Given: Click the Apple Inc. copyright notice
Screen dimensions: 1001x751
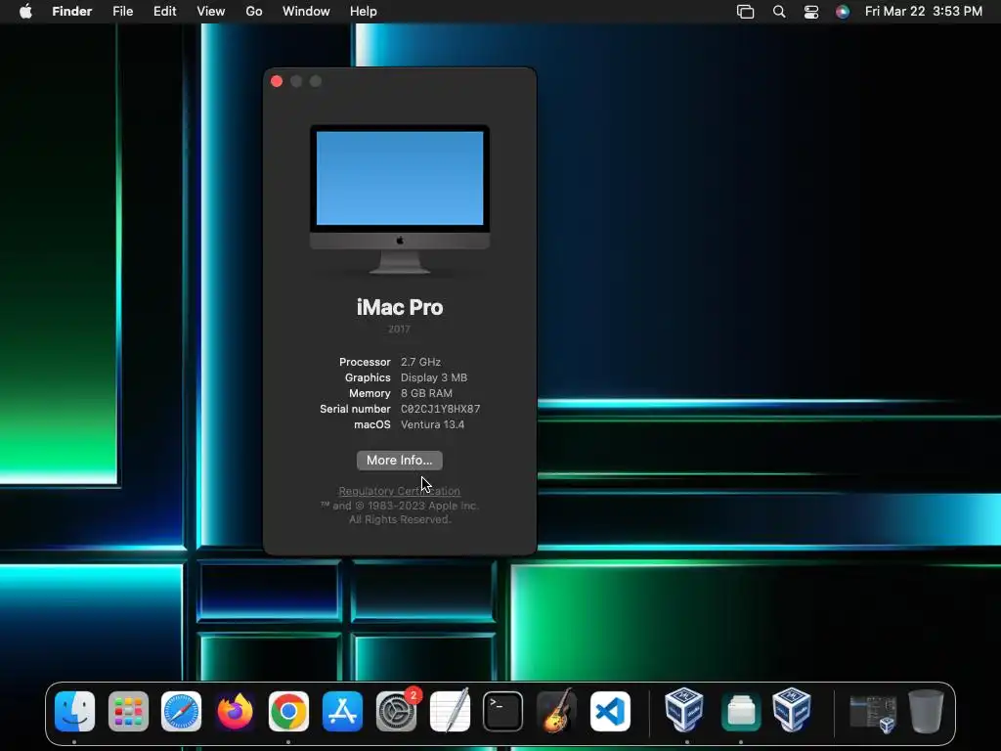Looking at the screenshot, I should (x=400, y=512).
